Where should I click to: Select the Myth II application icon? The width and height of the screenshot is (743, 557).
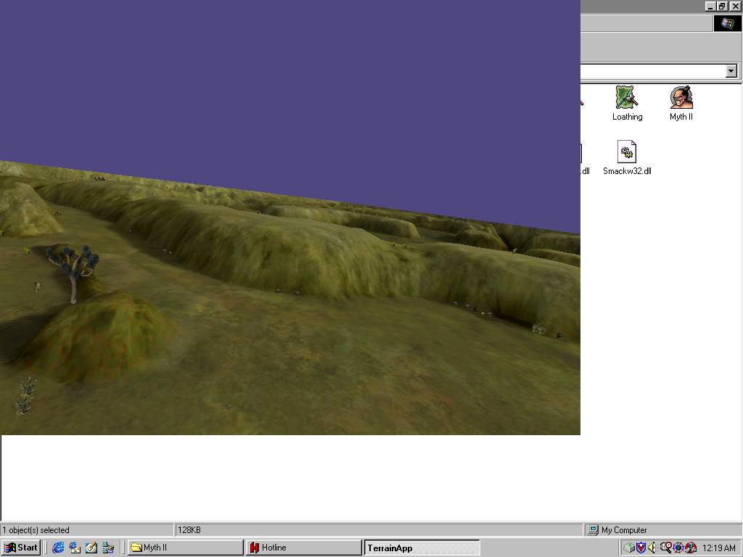click(681, 99)
